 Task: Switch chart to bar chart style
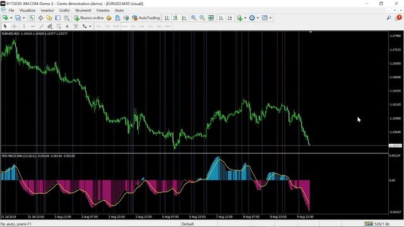[167, 18]
